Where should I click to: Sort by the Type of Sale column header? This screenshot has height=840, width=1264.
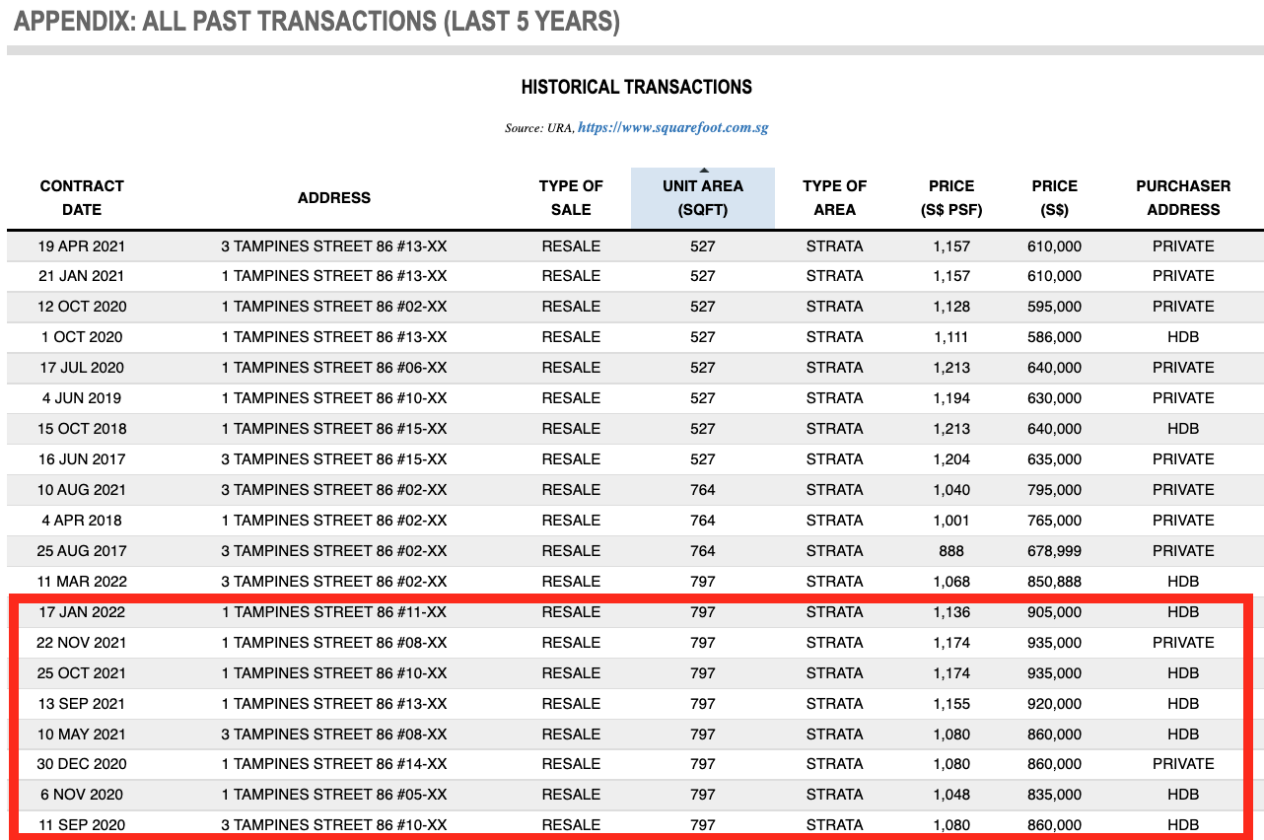pyautogui.click(x=571, y=197)
